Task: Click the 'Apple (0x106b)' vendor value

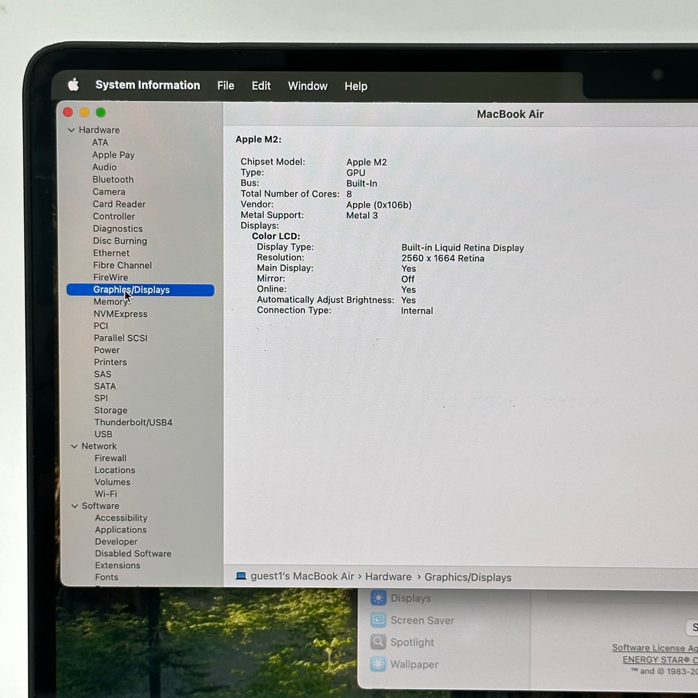Action: (379, 205)
